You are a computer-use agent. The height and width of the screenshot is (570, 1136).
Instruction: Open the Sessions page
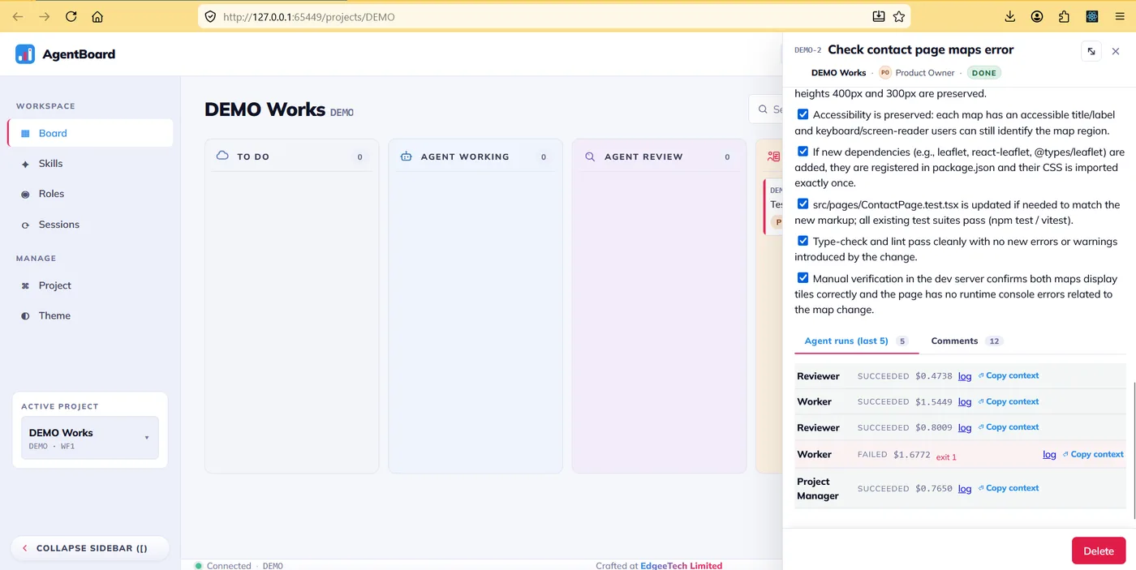point(90,225)
